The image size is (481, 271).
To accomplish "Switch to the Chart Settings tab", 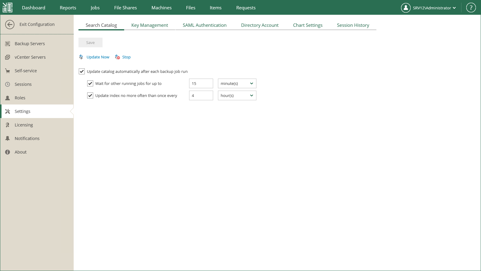I will click(308, 25).
